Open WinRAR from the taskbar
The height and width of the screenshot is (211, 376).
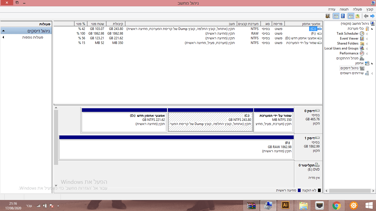pyautogui.click(x=252, y=205)
